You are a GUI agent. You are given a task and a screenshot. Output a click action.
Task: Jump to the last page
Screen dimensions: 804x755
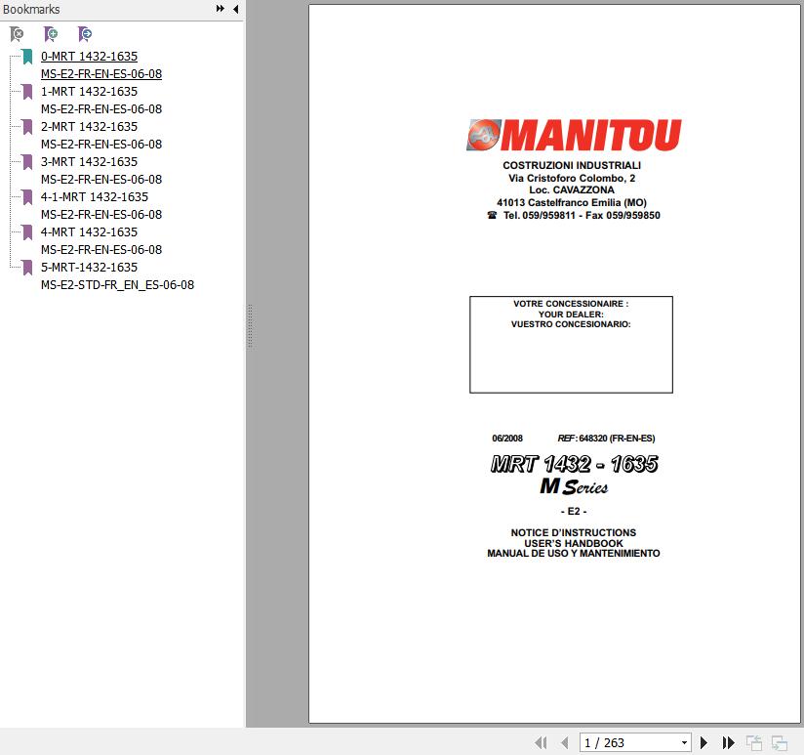tap(728, 742)
